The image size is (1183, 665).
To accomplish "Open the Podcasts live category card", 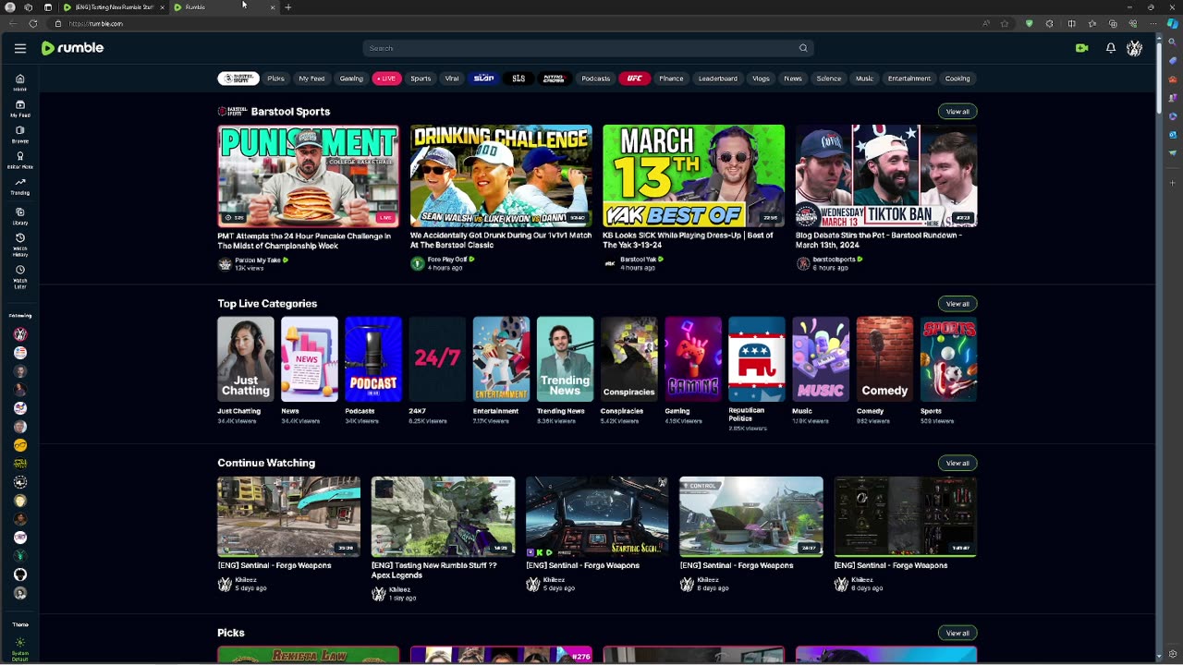I will (x=373, y=359).
